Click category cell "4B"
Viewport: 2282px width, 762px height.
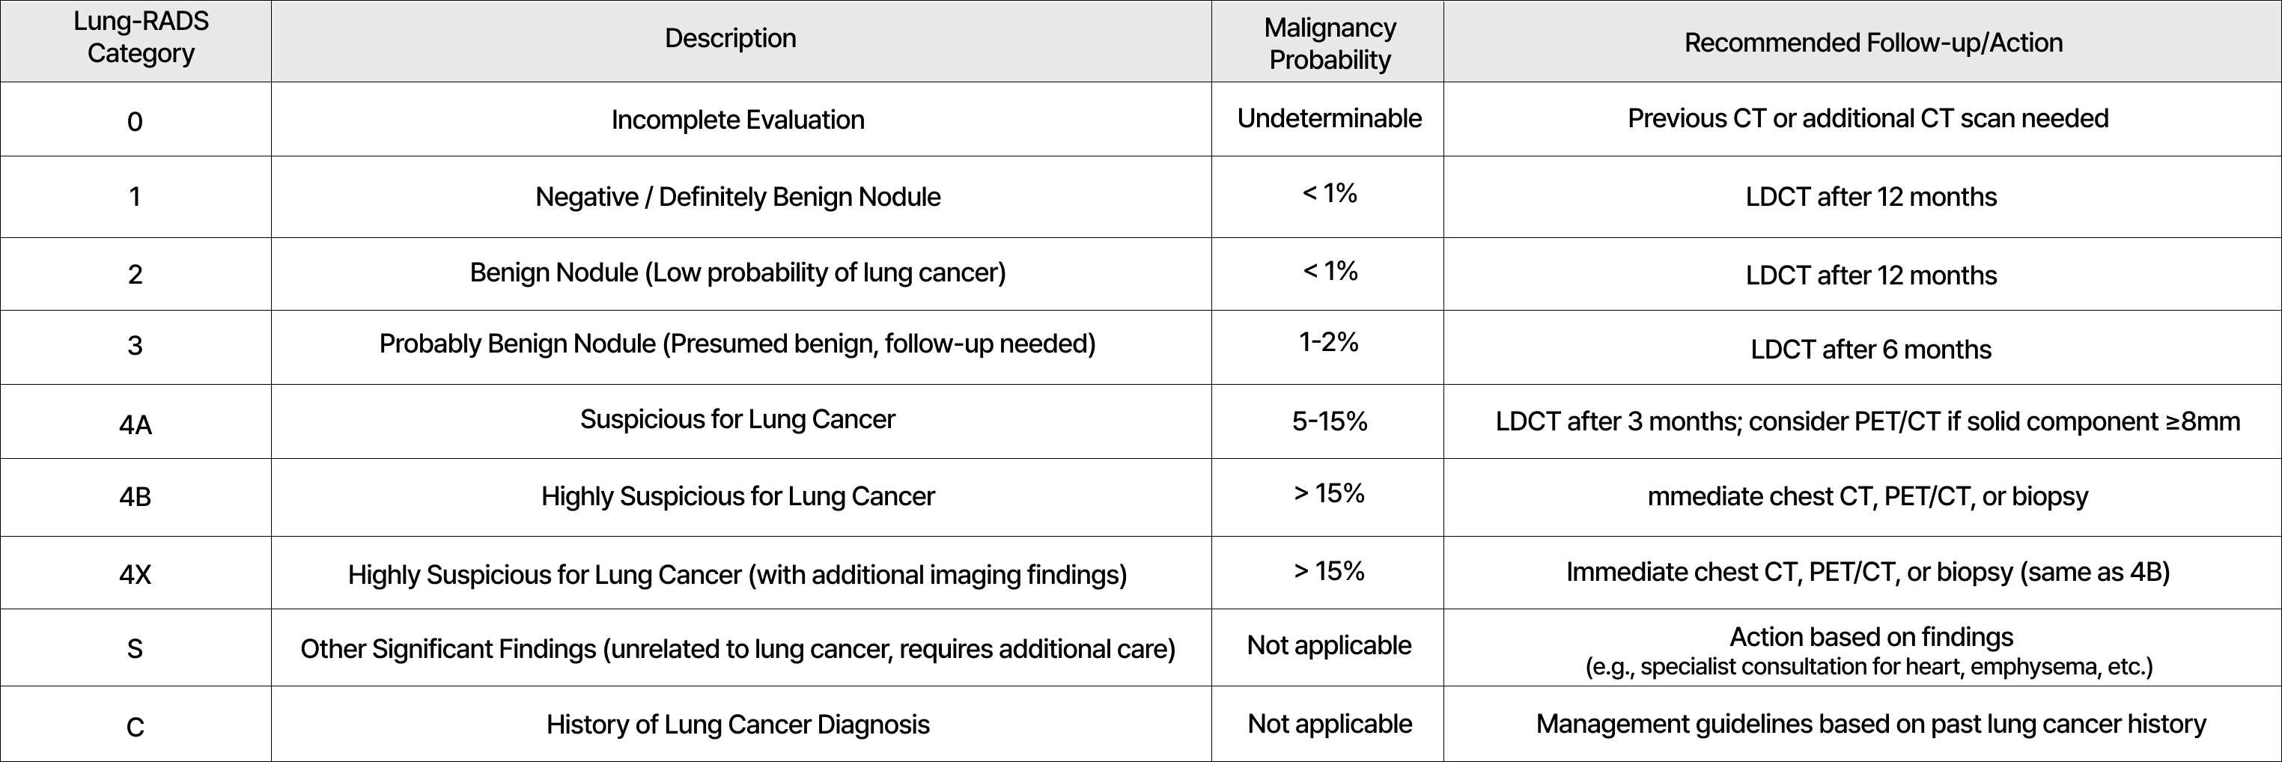tap(136, 497)
